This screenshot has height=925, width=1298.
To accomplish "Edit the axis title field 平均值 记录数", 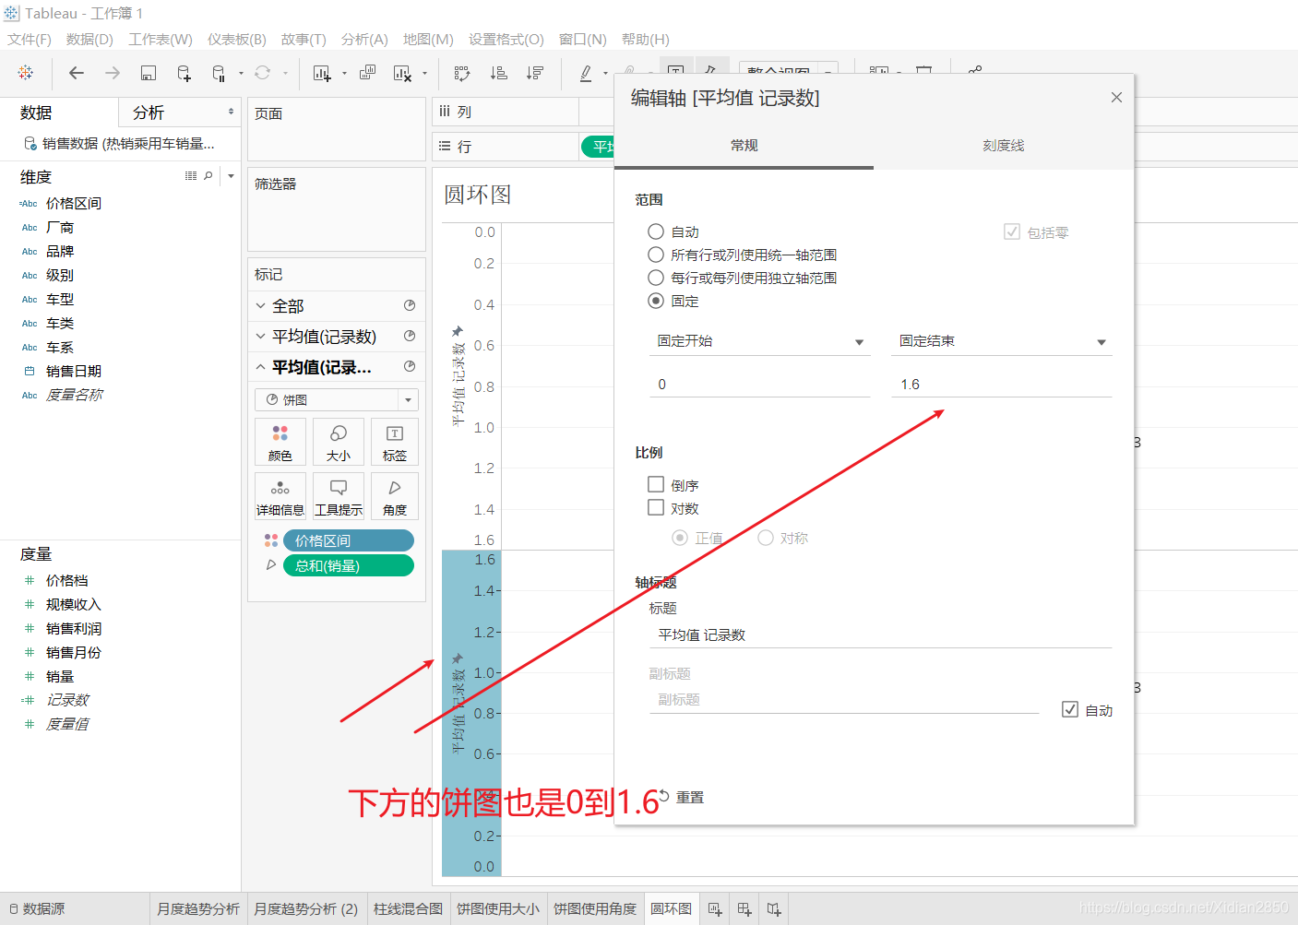I will coord(881,635).
